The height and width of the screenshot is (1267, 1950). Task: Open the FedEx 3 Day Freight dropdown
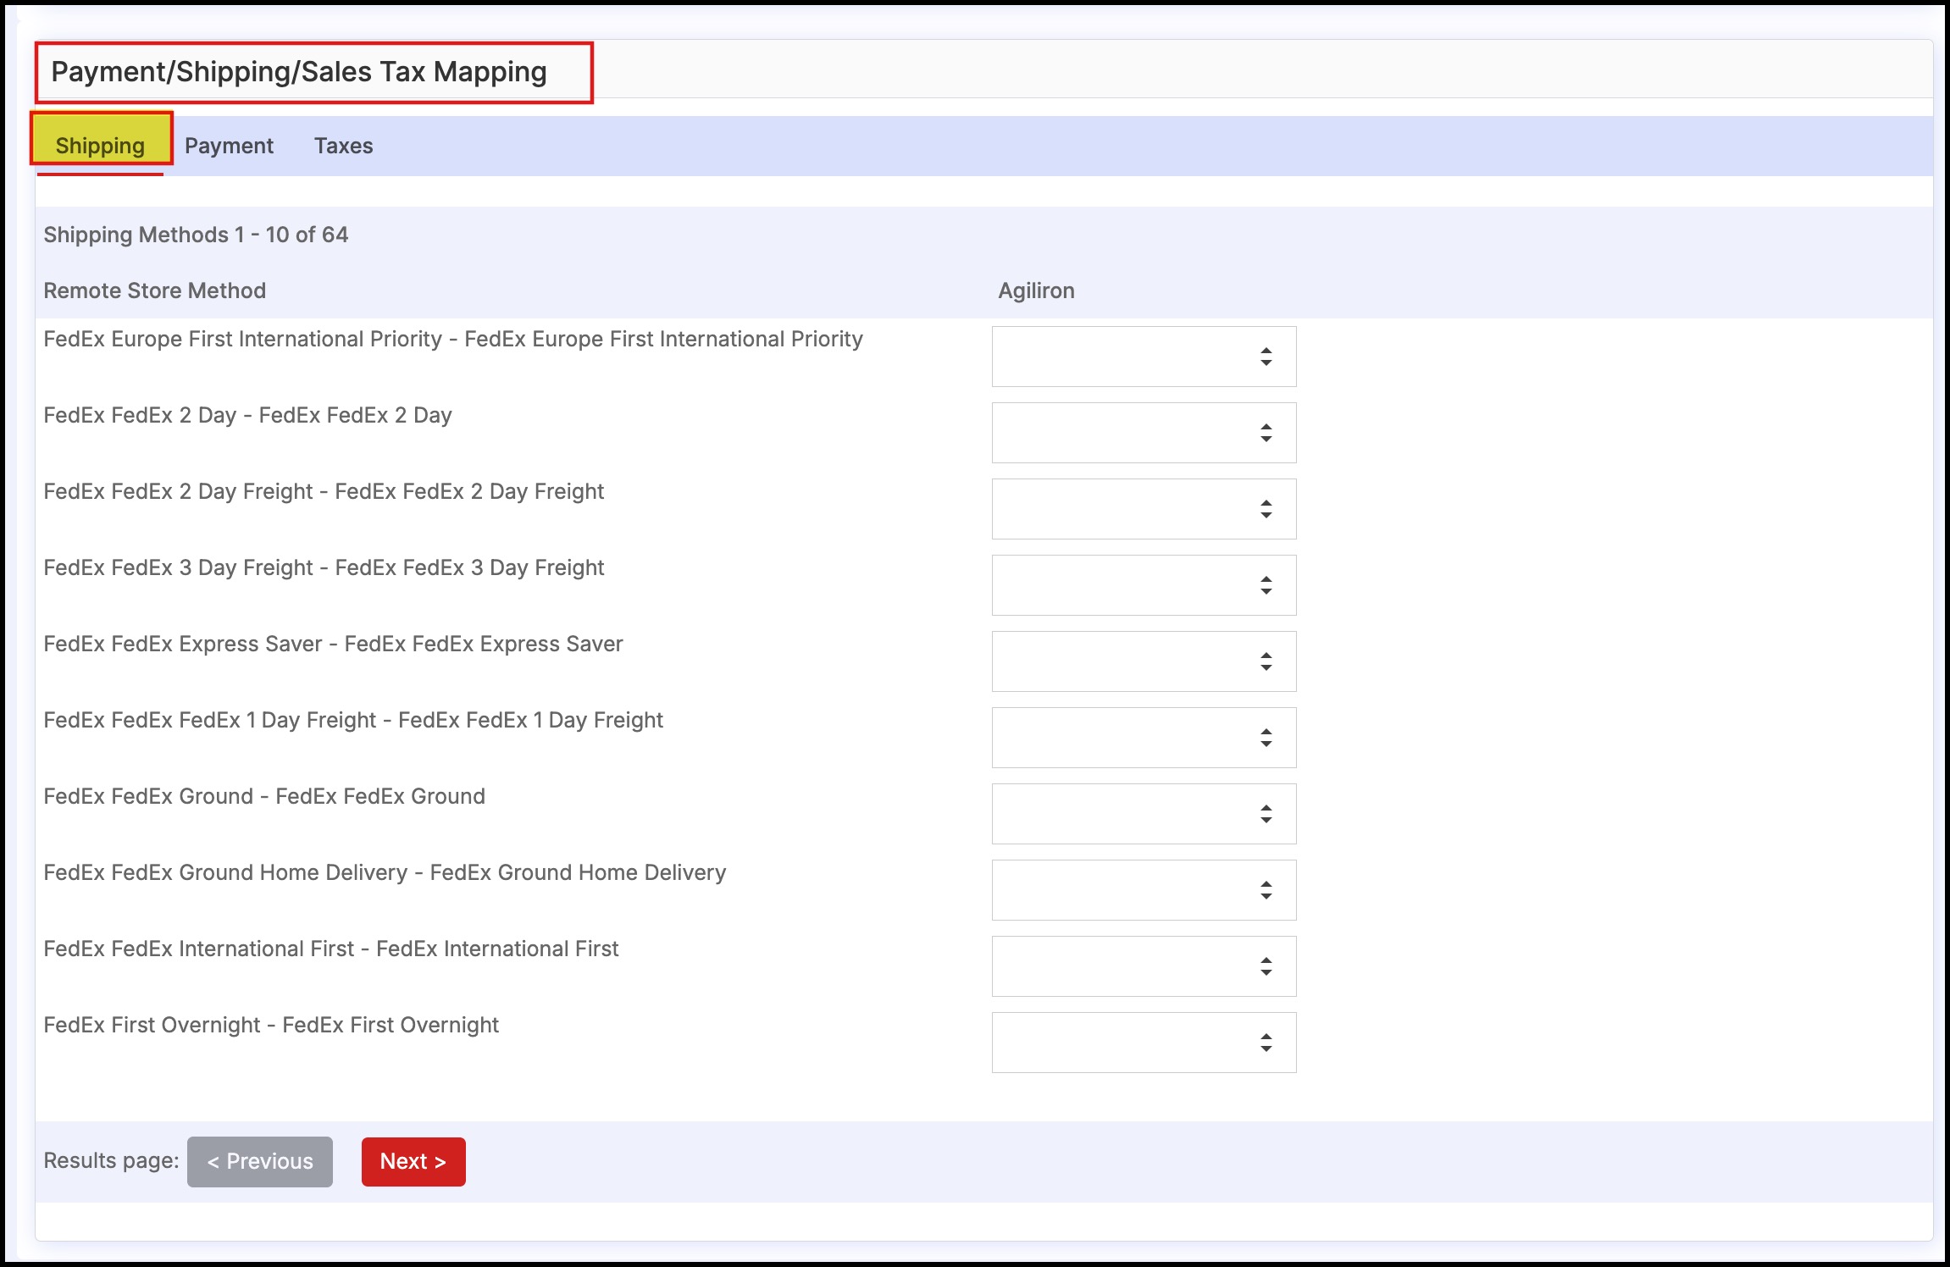(1144, 585)
